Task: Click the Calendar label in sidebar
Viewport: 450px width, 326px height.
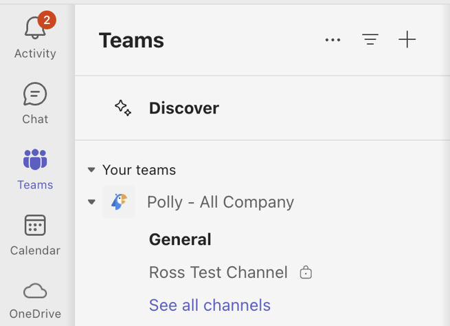Action: tap(35, 250)
